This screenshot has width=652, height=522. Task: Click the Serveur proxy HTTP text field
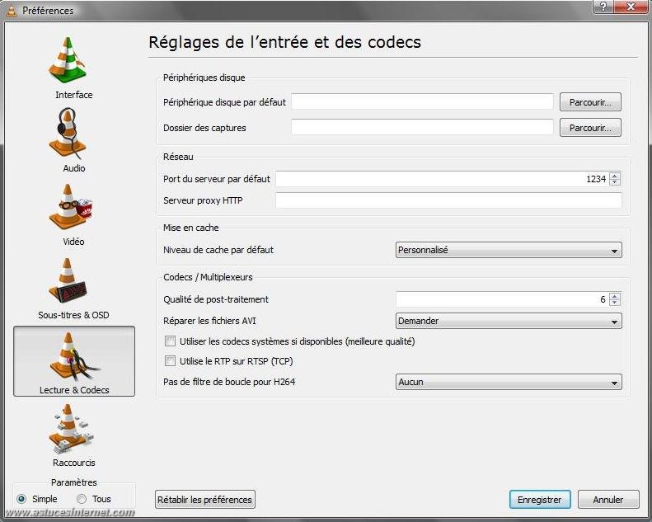[448, 201]
